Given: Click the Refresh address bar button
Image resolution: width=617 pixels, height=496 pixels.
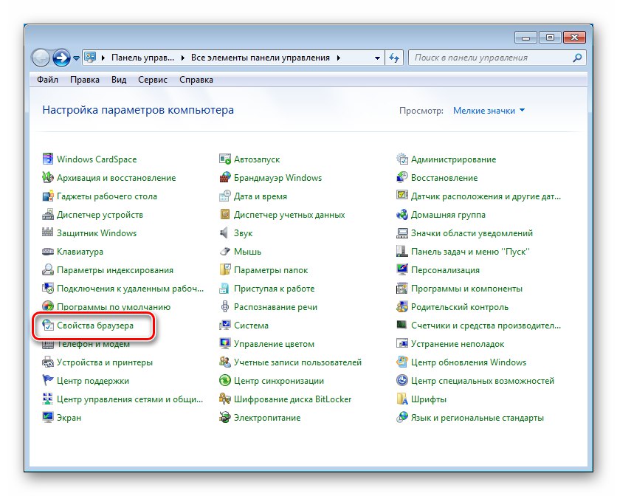Looking at the screenshot, I should coord(394,58).
